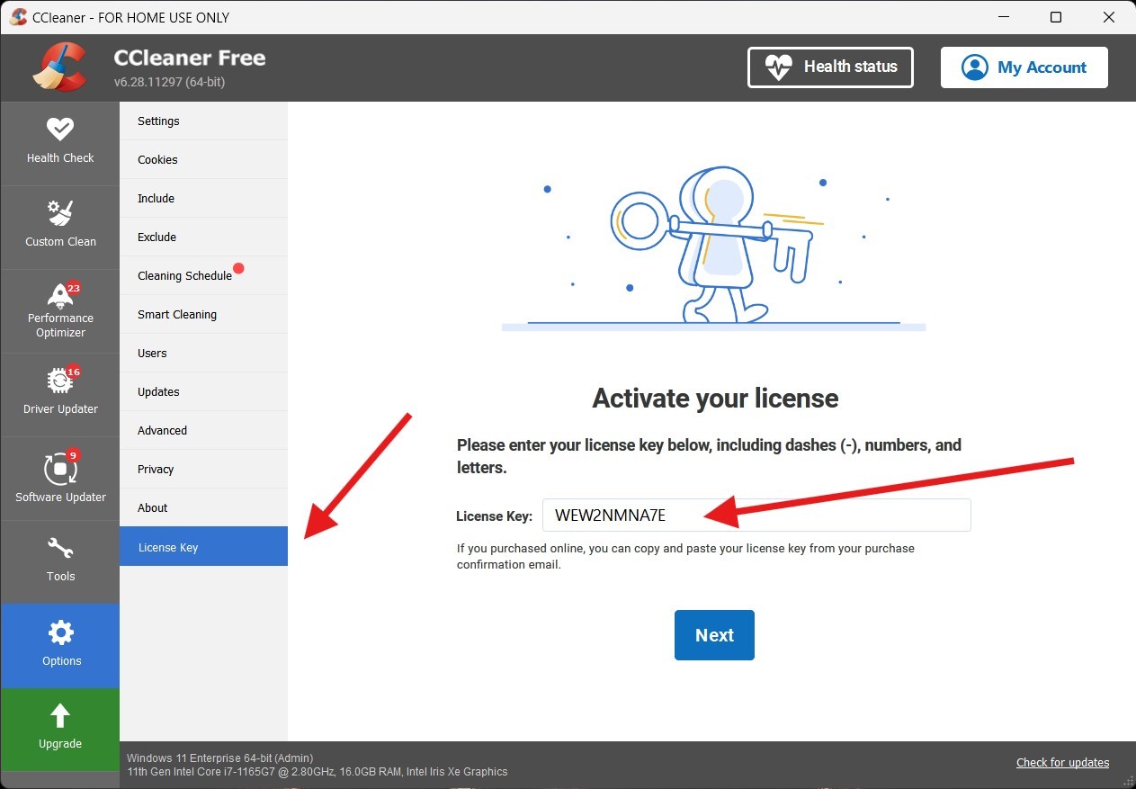Open the Privacy options page
Viewport: 1136px width, 789px height.
pos(203,470)
